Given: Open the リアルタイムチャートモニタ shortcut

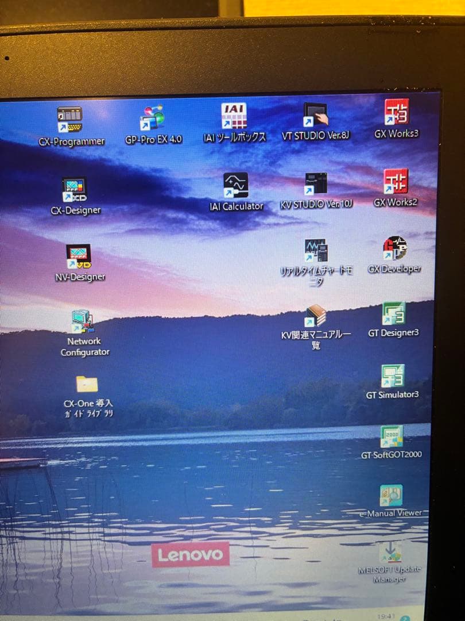Looking at the screenshot, I should coord(316,251).
